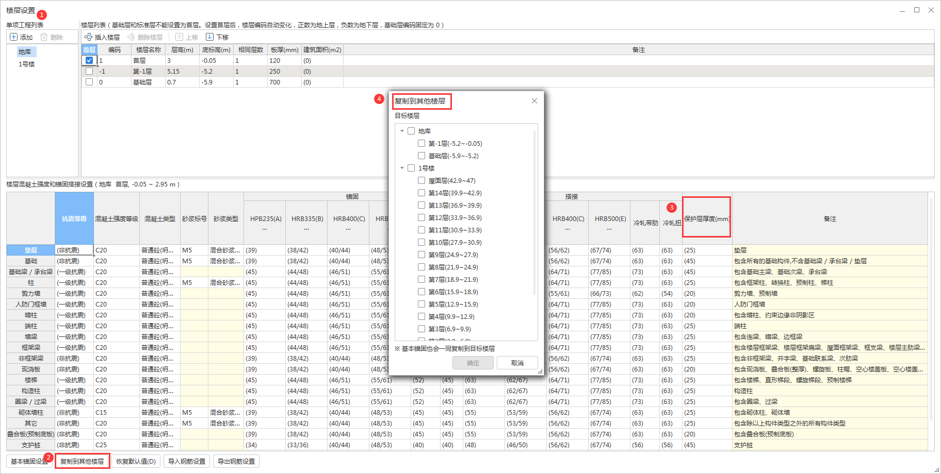Check 第12层(33.9~36.9) checkbox
The image size is (941, 474).
421,217
